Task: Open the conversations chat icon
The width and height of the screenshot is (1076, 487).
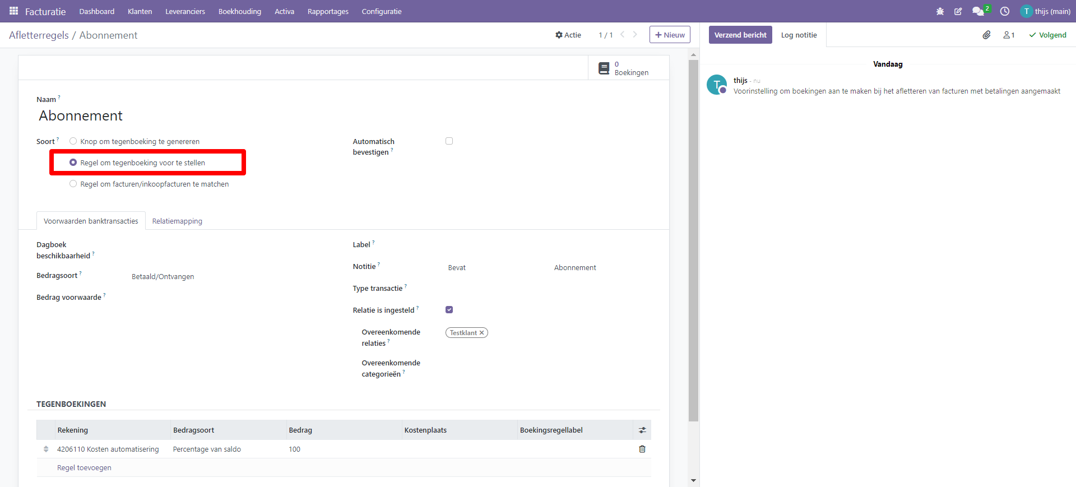Action: point(978,11)
